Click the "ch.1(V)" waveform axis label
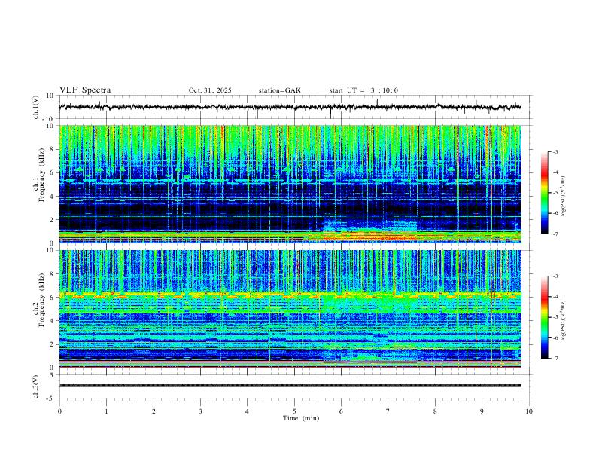Screen dimensions: 596x461 [36, 107]
